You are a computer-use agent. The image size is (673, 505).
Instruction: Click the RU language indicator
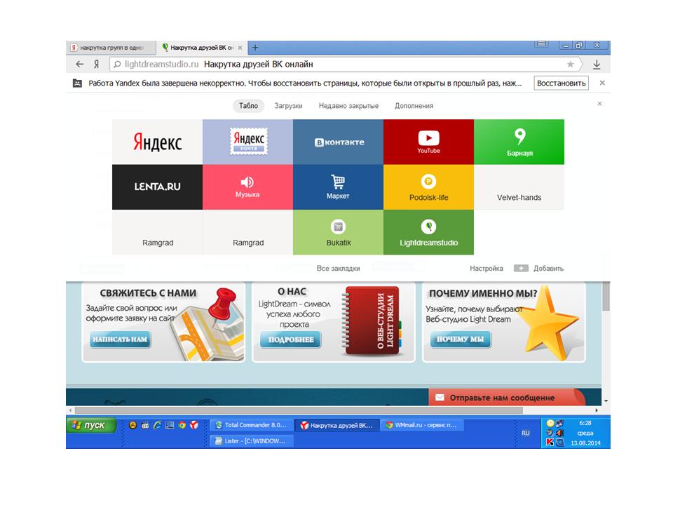point(526,433)
